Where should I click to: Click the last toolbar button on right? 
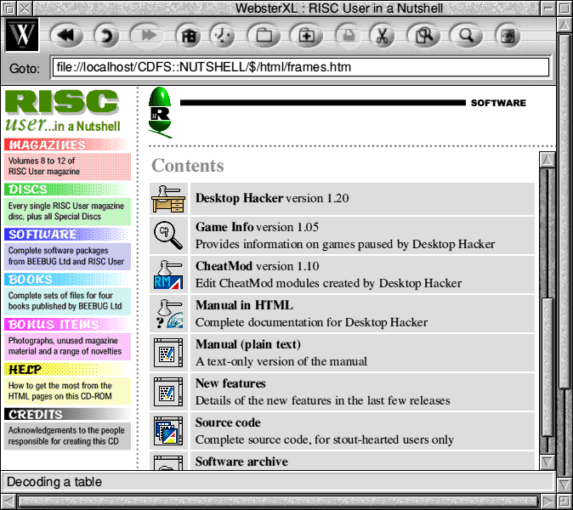(508, 36)
